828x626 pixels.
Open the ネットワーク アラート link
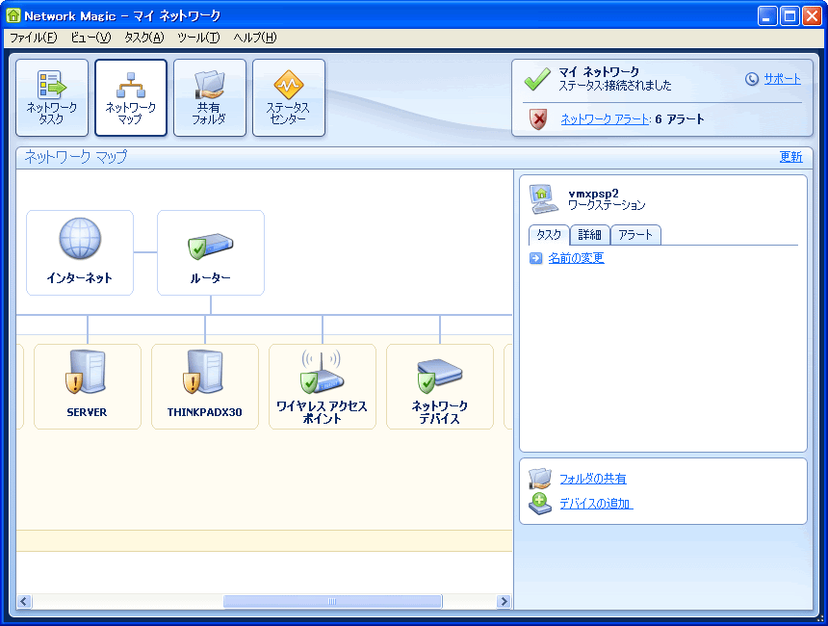coord(605,119)
